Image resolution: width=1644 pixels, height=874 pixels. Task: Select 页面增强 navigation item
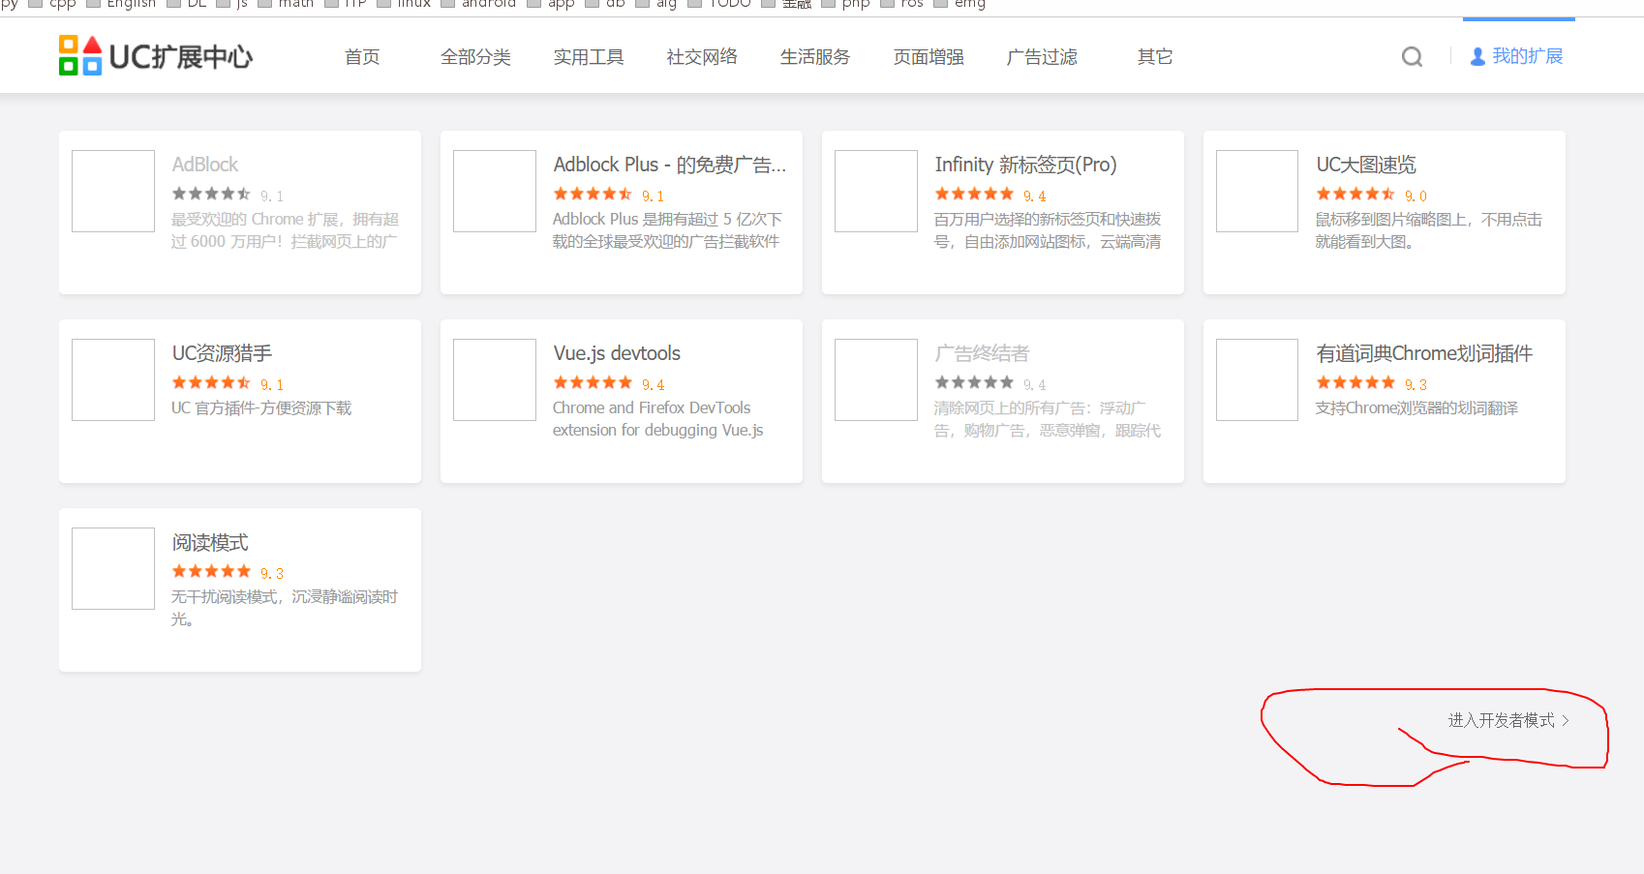point(929,57)
